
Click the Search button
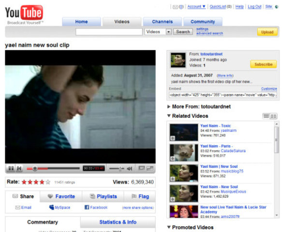click(183, 32)
